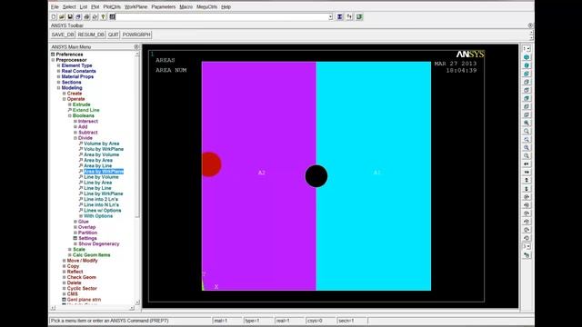
Task: Click the Pan Model Down arrows icon
Action: (x=527, y=188)
